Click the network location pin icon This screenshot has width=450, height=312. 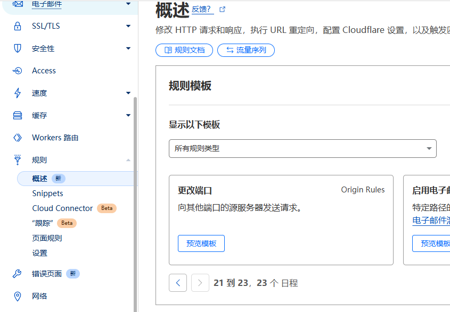tap(18, 296)
